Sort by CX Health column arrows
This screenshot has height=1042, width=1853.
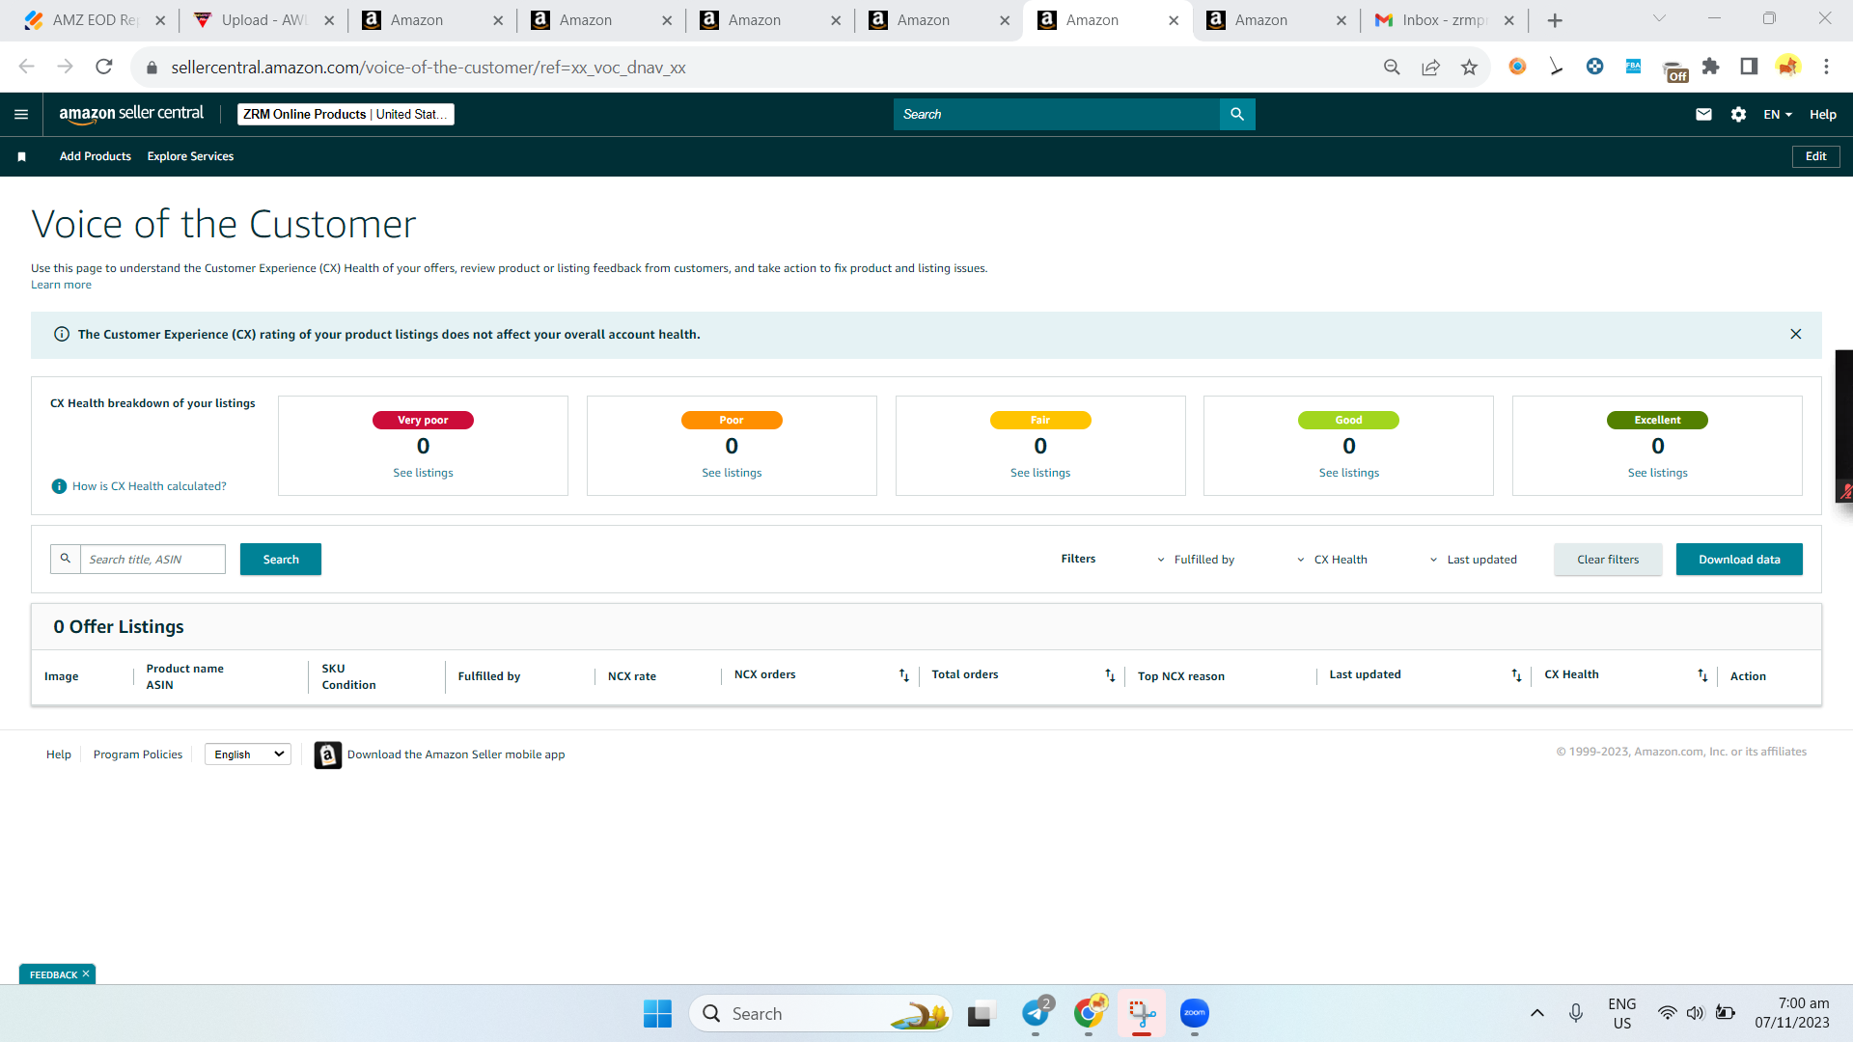pyautogui.click(x=1702, y=675)
